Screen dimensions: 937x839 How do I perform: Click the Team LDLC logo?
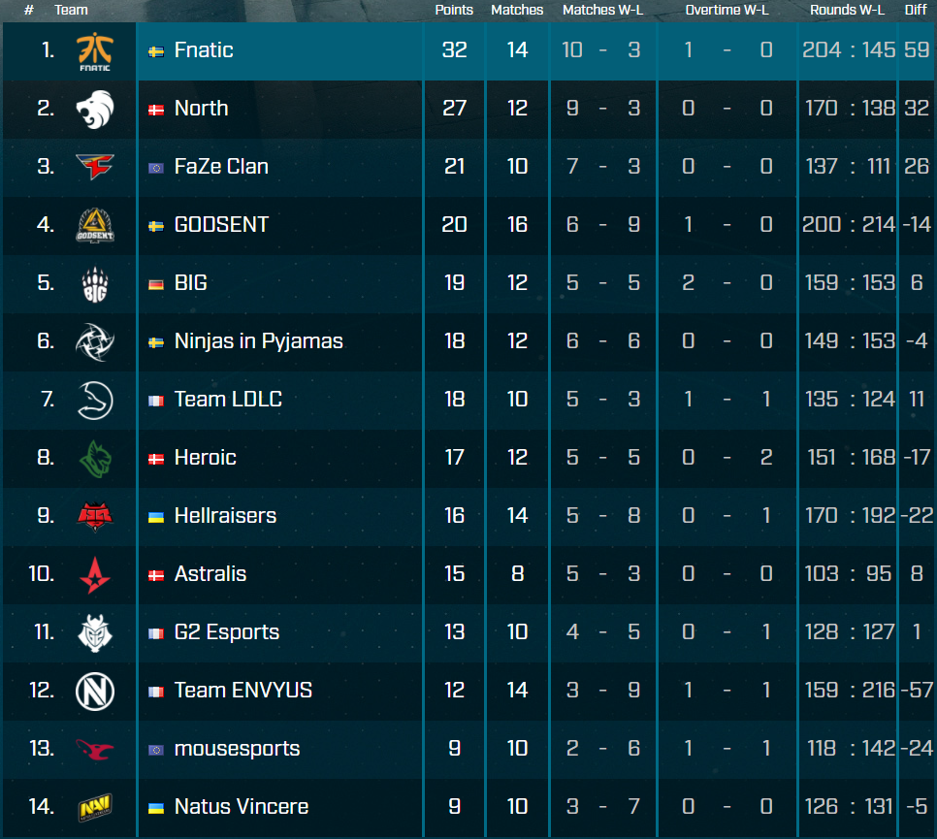click(95, 401)
